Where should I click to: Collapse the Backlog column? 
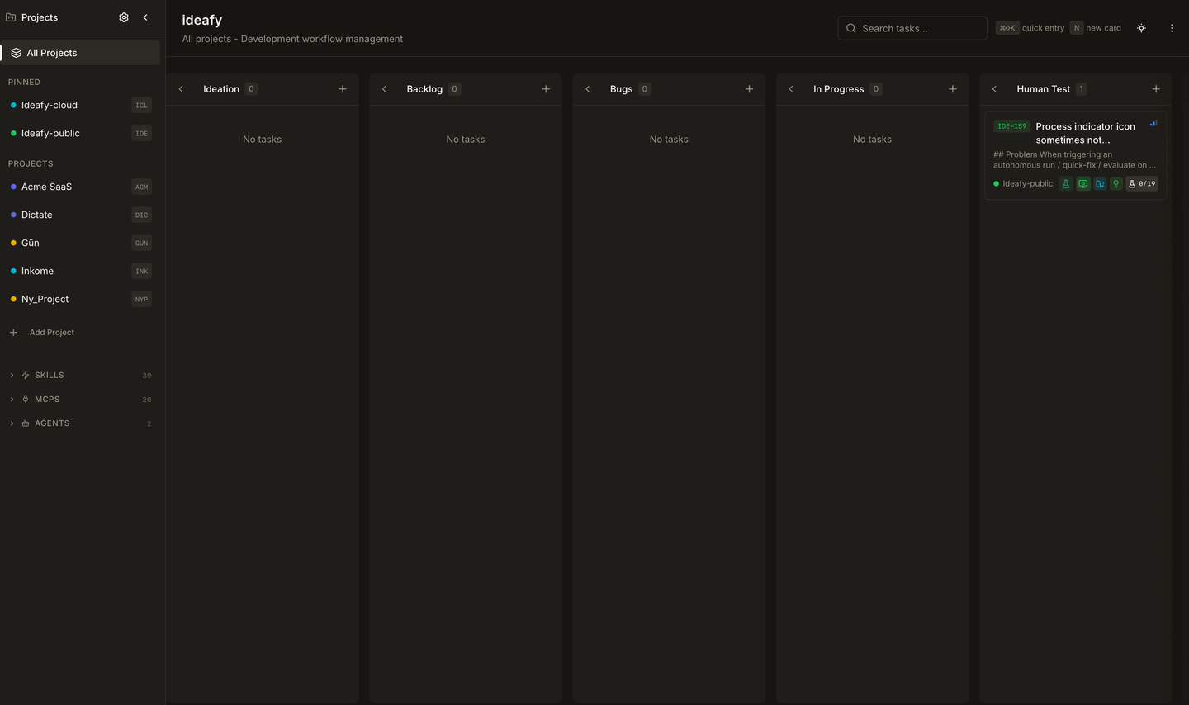[384, 89]
